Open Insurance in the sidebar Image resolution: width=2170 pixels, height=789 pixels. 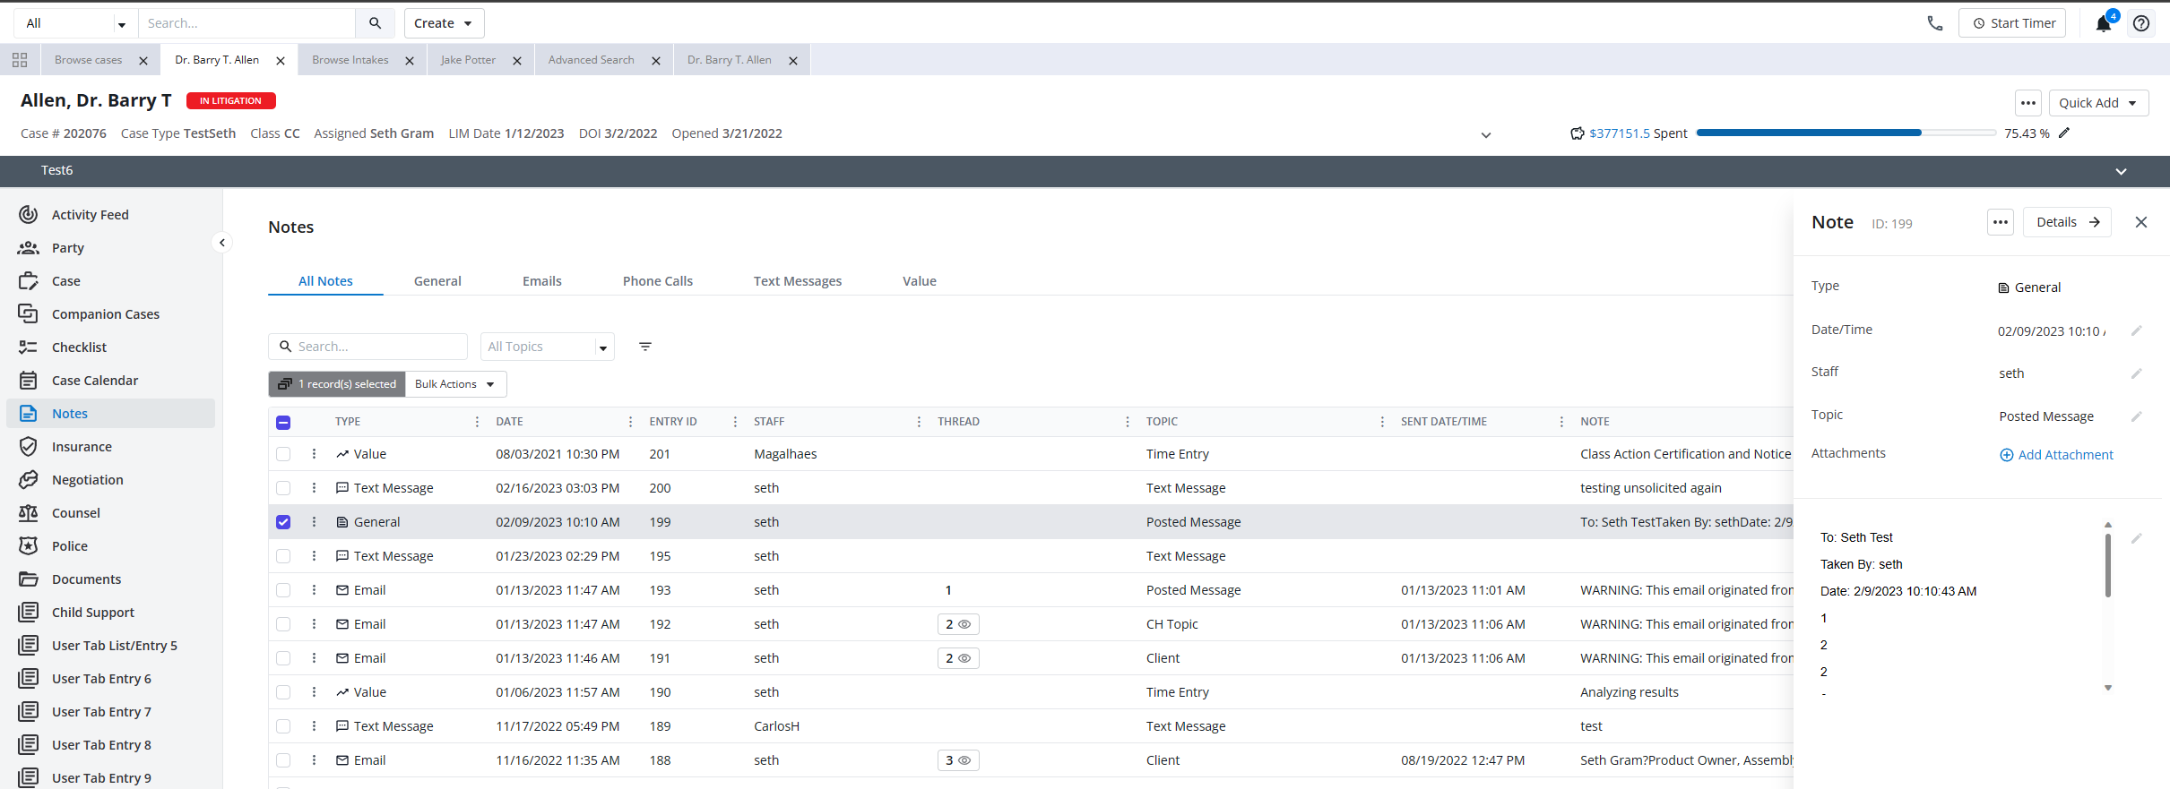click(111, 447)
